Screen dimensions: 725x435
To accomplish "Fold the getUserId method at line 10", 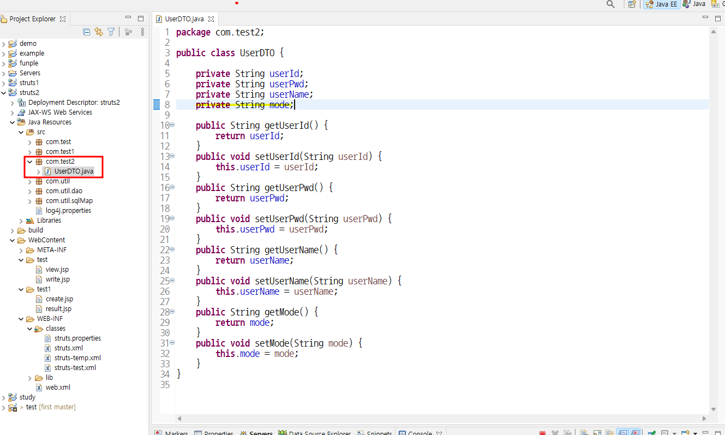I will click(172, 125).
